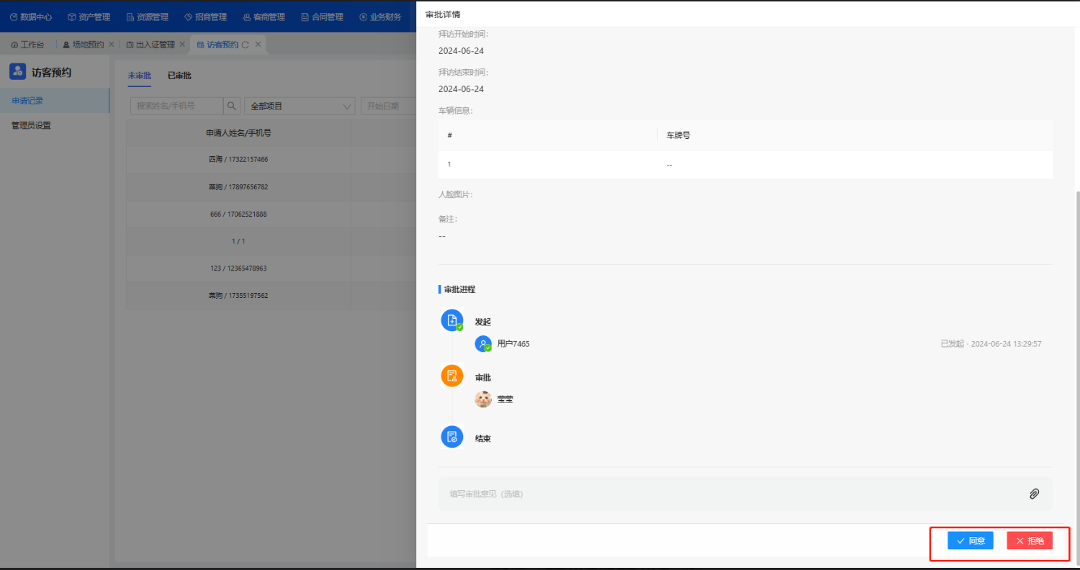This screenshot has height=570, width=1080.
Task: Click the 访客预约 sidebar header icon
Action: pyautogui.click(x=17, y=72)
